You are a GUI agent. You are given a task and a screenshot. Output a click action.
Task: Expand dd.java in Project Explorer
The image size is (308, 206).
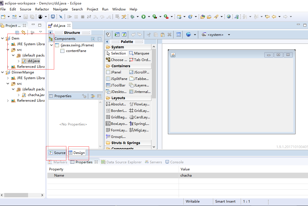pyautogui.click(x=18, y=61)
